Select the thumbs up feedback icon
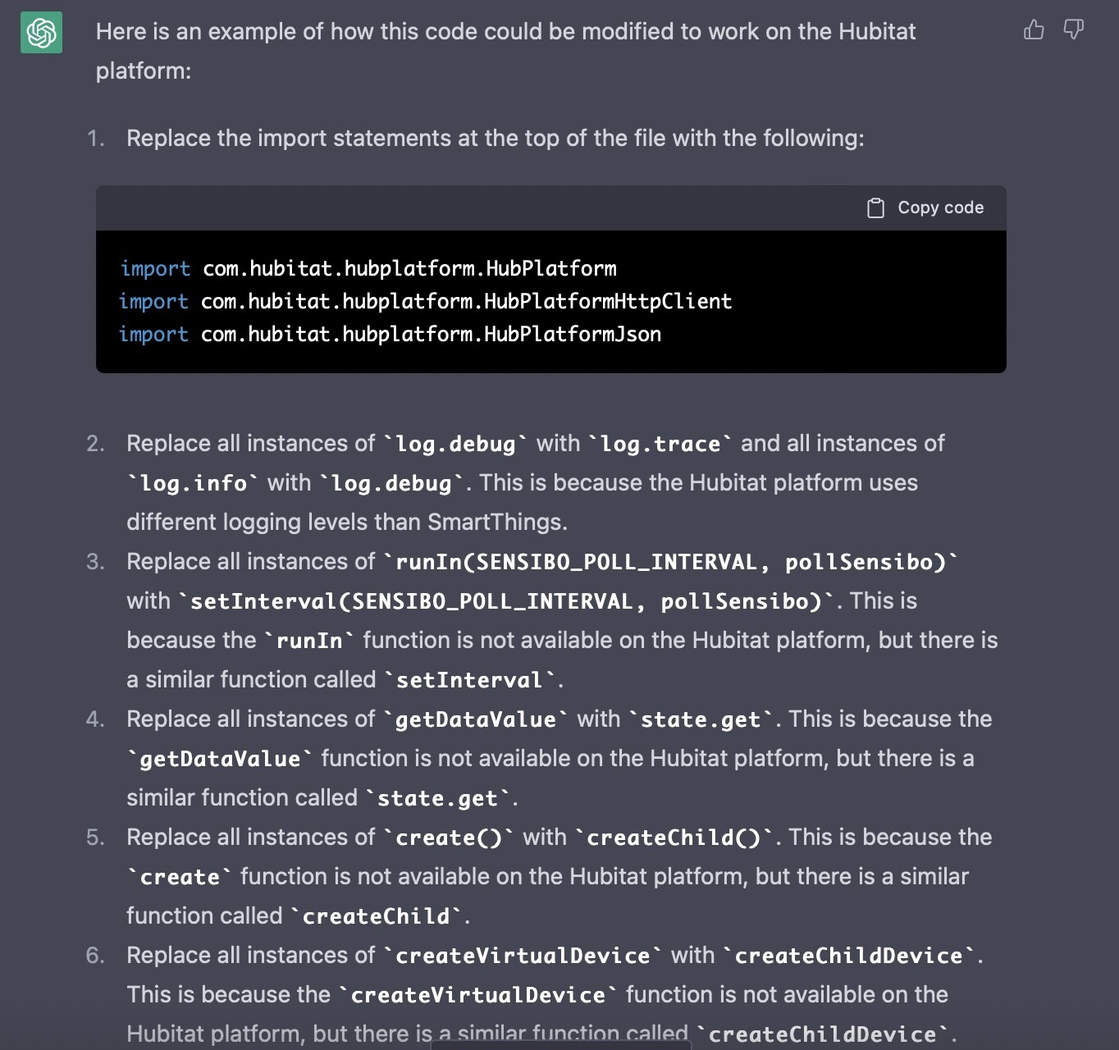The image size is (1119, 1050). click(1033, 30)
